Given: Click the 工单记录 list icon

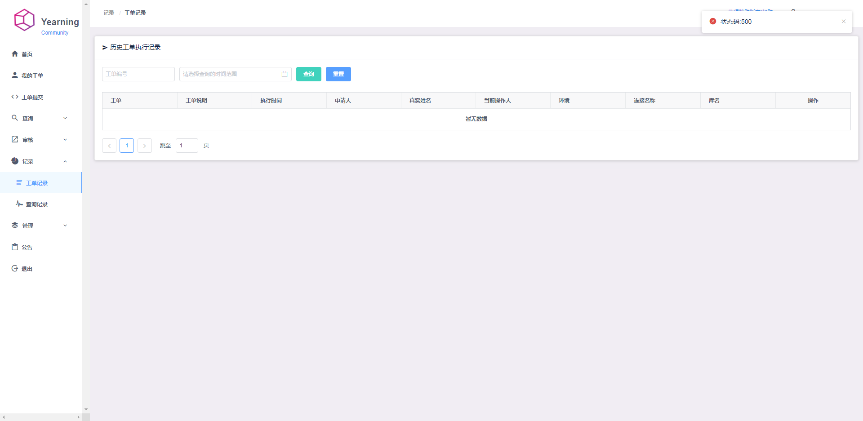Looking at the screenshot, I should (18, 182).
